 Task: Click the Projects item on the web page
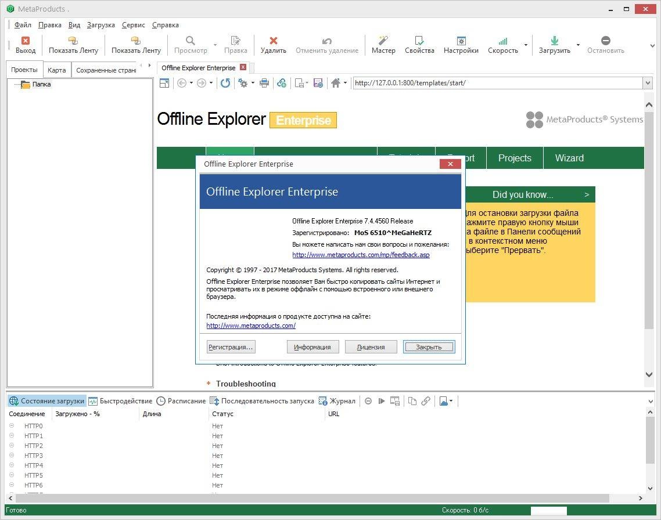coord(515,158)
